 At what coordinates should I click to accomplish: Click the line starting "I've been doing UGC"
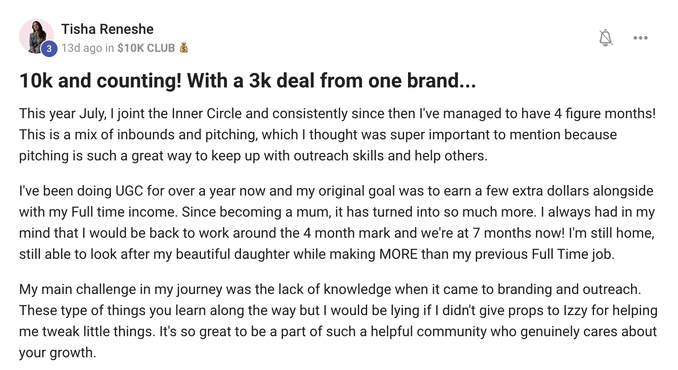point(336,191)
